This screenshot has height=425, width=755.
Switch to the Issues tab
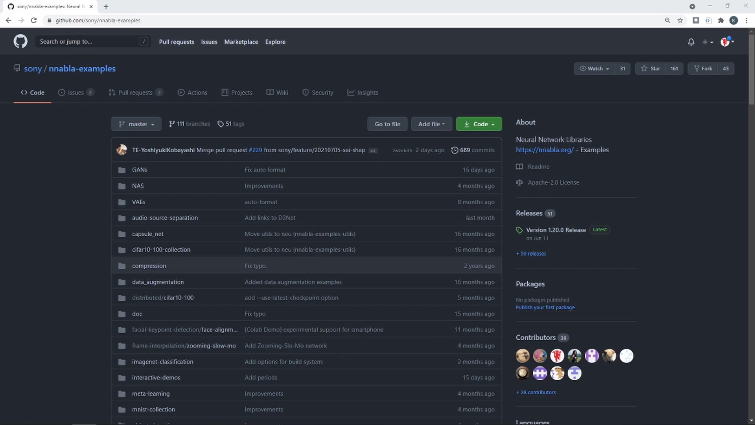point(75,93)
